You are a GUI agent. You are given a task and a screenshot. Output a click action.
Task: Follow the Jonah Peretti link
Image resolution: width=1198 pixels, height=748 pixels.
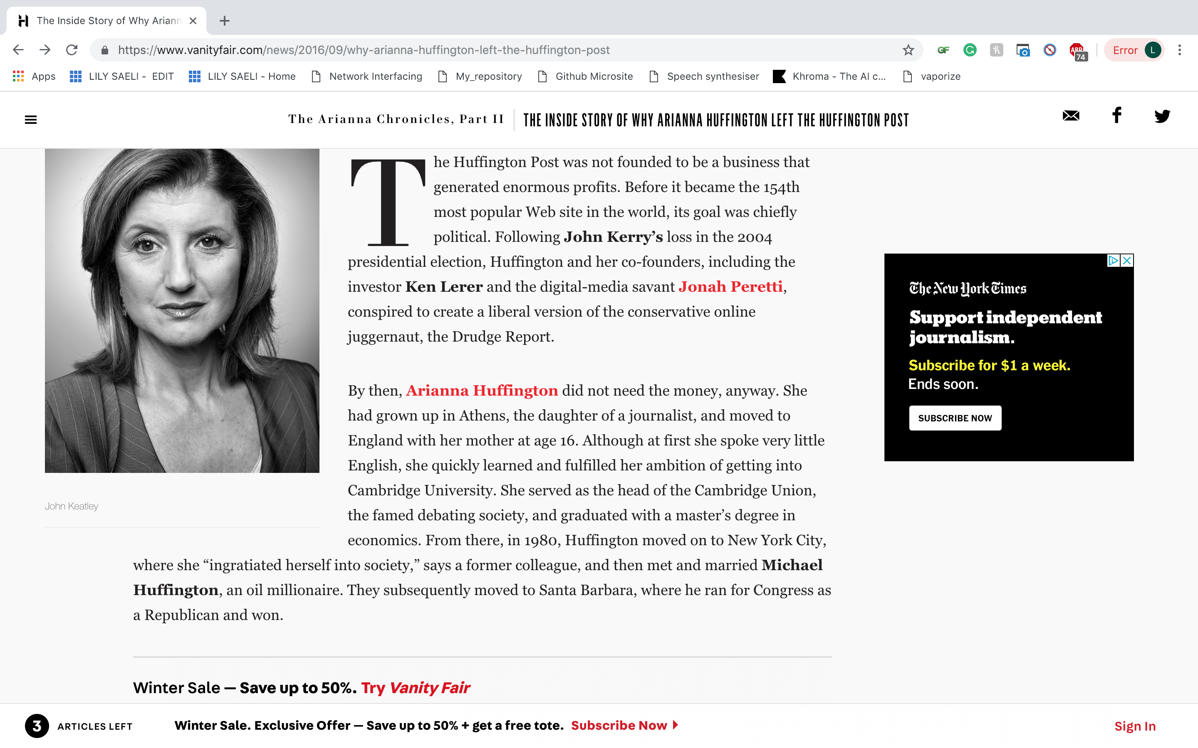[730, 286]
